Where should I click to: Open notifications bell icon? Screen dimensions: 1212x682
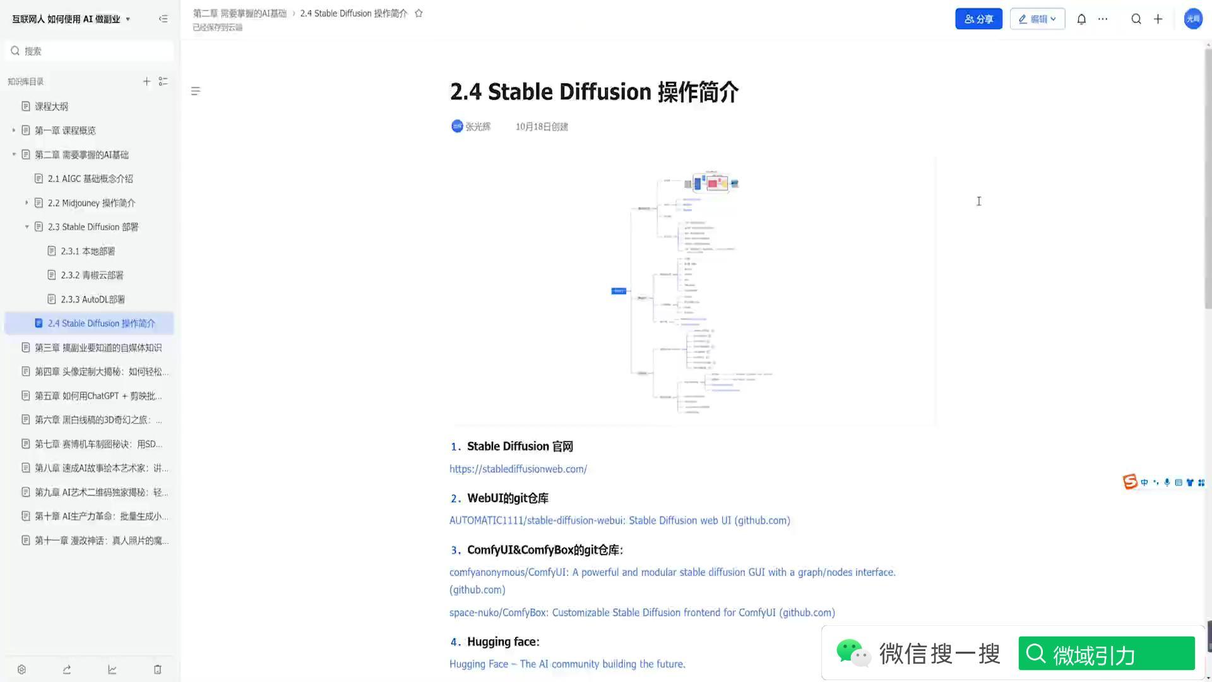1081,19
